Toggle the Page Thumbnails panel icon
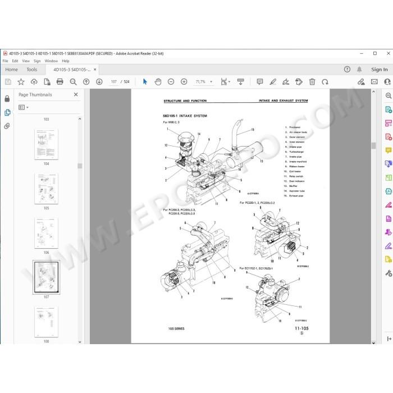Image resolution: width=393 pixels, height=393 pixels. (x=7, y=112)
